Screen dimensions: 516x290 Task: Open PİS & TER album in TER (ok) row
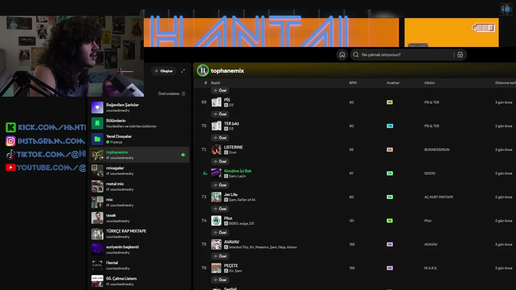[x=432, y=126]
